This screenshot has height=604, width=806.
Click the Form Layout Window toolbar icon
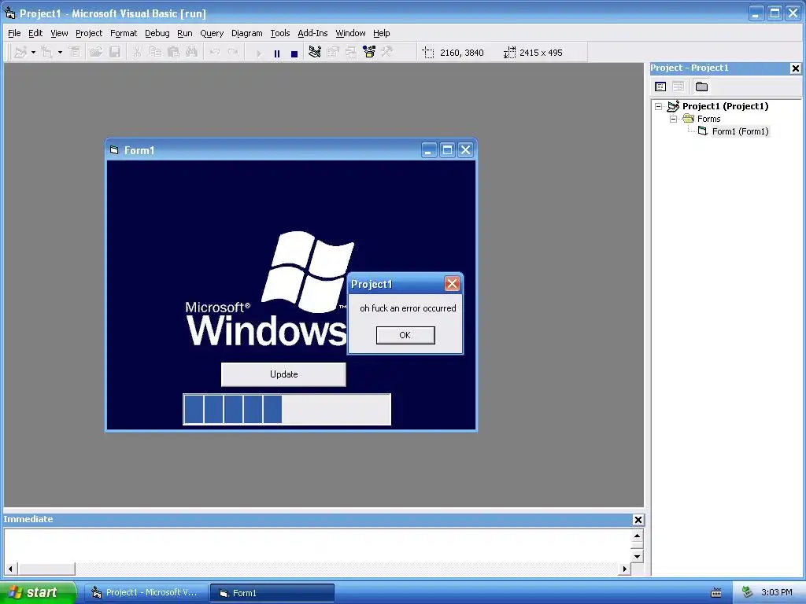351,53
